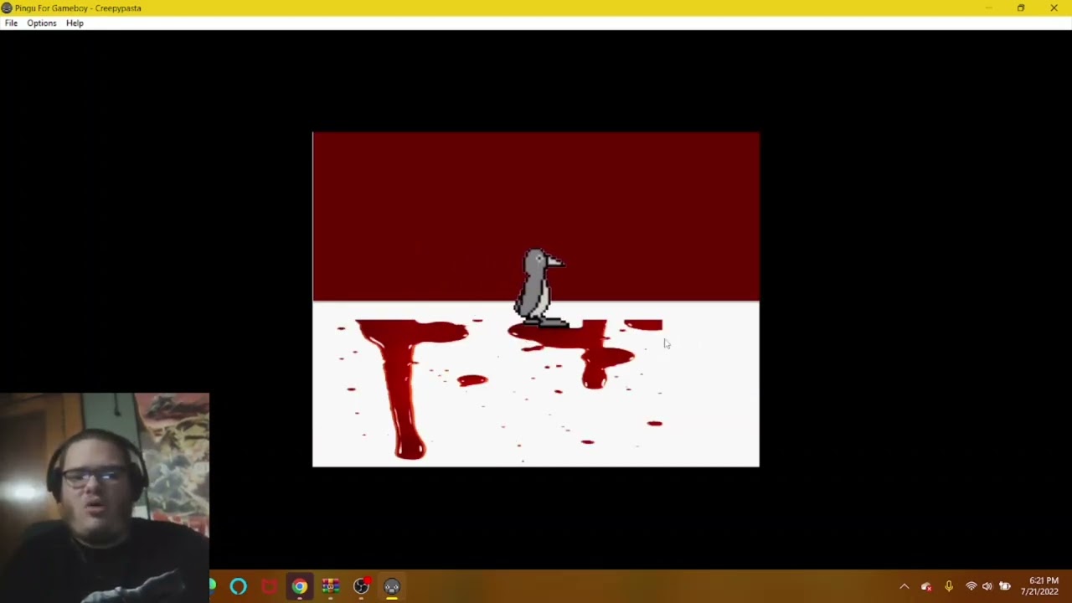This screenshot has width=1072, height=603.
Task: Open Cortana ring icon on taskbar
Action: pos(239,586)
